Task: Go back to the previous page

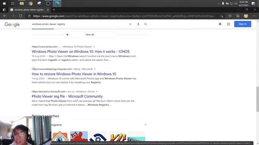Action: pyautogui.click(x=5, y=16)
